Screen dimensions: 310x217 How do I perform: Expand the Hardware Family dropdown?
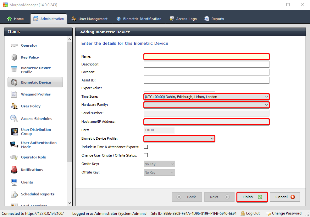(x=206, y=105)
